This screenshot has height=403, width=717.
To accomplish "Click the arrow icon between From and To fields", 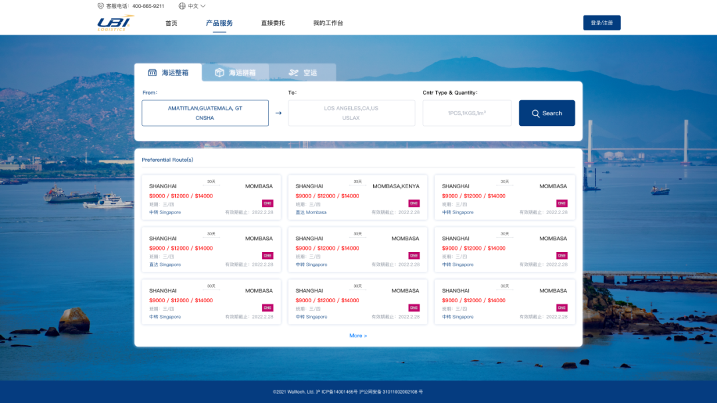I will 278,113.
